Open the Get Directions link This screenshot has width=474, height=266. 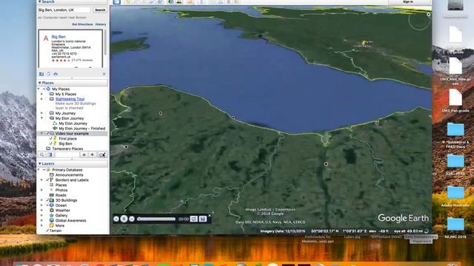point(82,24)
